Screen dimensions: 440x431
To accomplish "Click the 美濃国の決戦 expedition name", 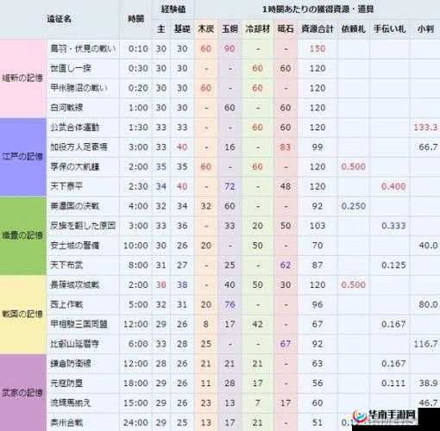I will [75, 206].
